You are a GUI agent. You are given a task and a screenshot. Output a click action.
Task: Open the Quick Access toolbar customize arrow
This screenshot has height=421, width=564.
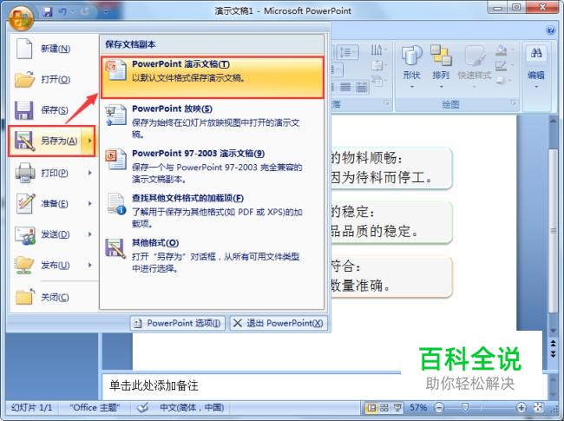(106, 11)
